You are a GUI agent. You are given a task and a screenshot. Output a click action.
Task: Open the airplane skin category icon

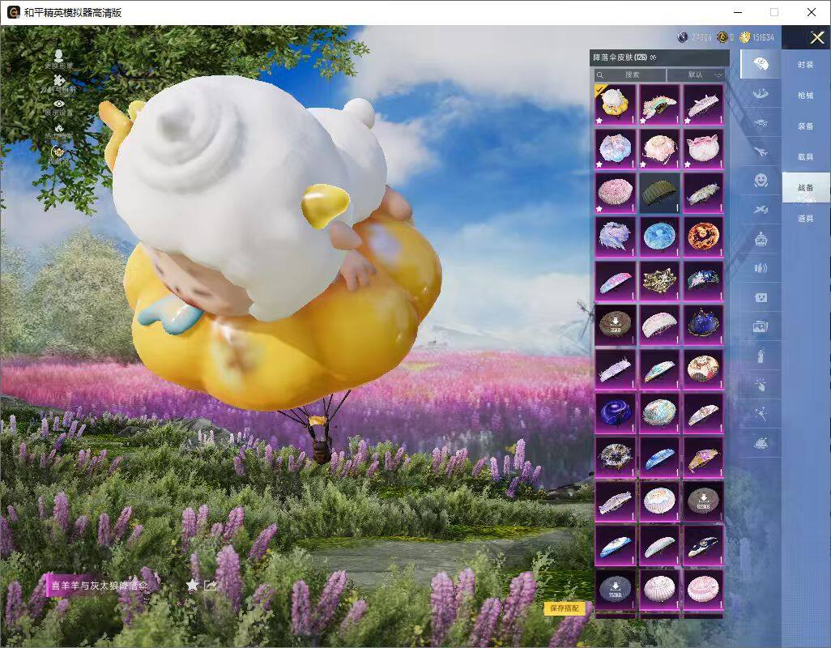tap(761, 152)
